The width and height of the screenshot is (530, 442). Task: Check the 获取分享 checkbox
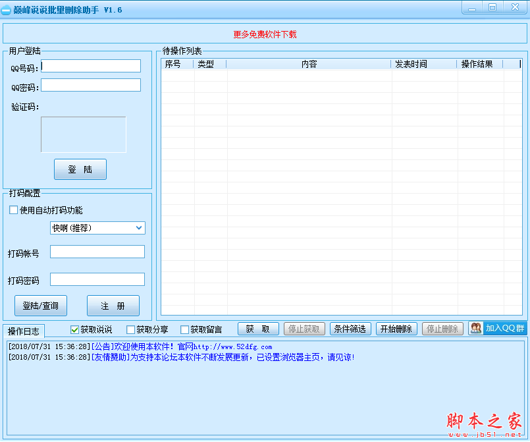(130, 329)
